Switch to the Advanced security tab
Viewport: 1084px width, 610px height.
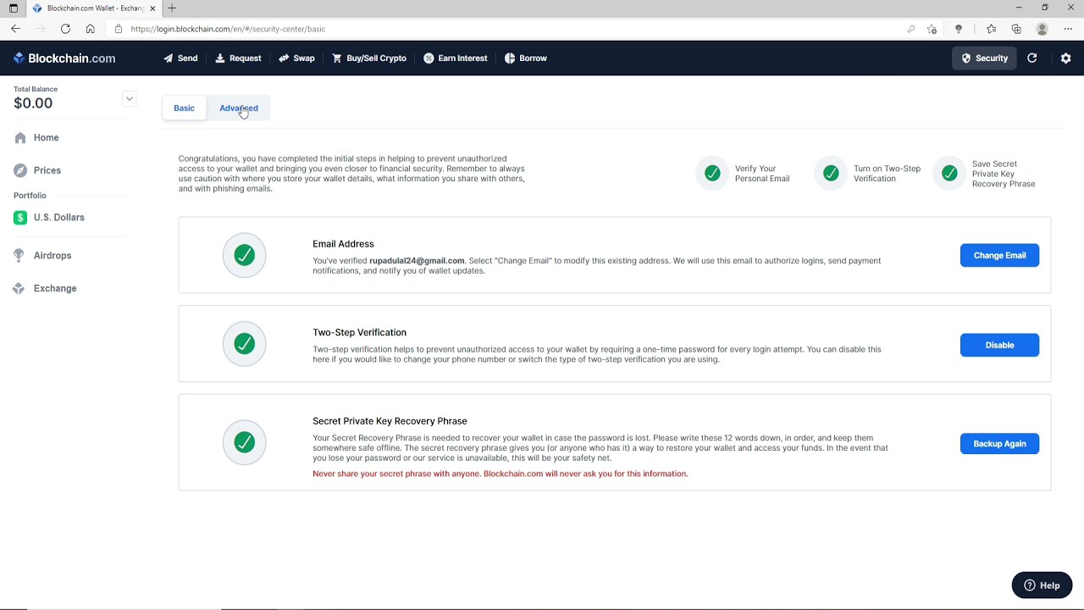pos(239,108)
